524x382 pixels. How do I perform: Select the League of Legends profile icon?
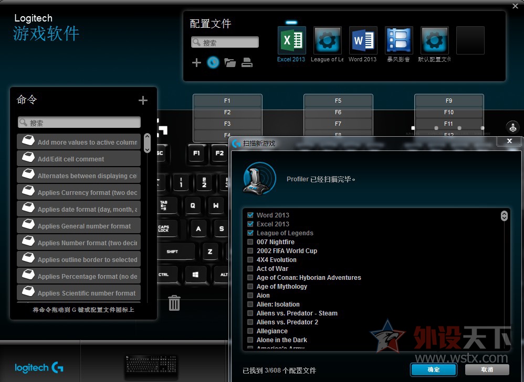[328, 40]
